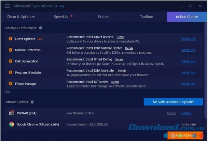Click 'Disk Optimization' row label
Screen dimensions: 208x142
pos(27,61)
